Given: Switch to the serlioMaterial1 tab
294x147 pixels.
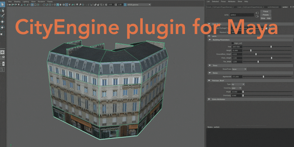Looking at the screenshot, I should pos(273,7).
